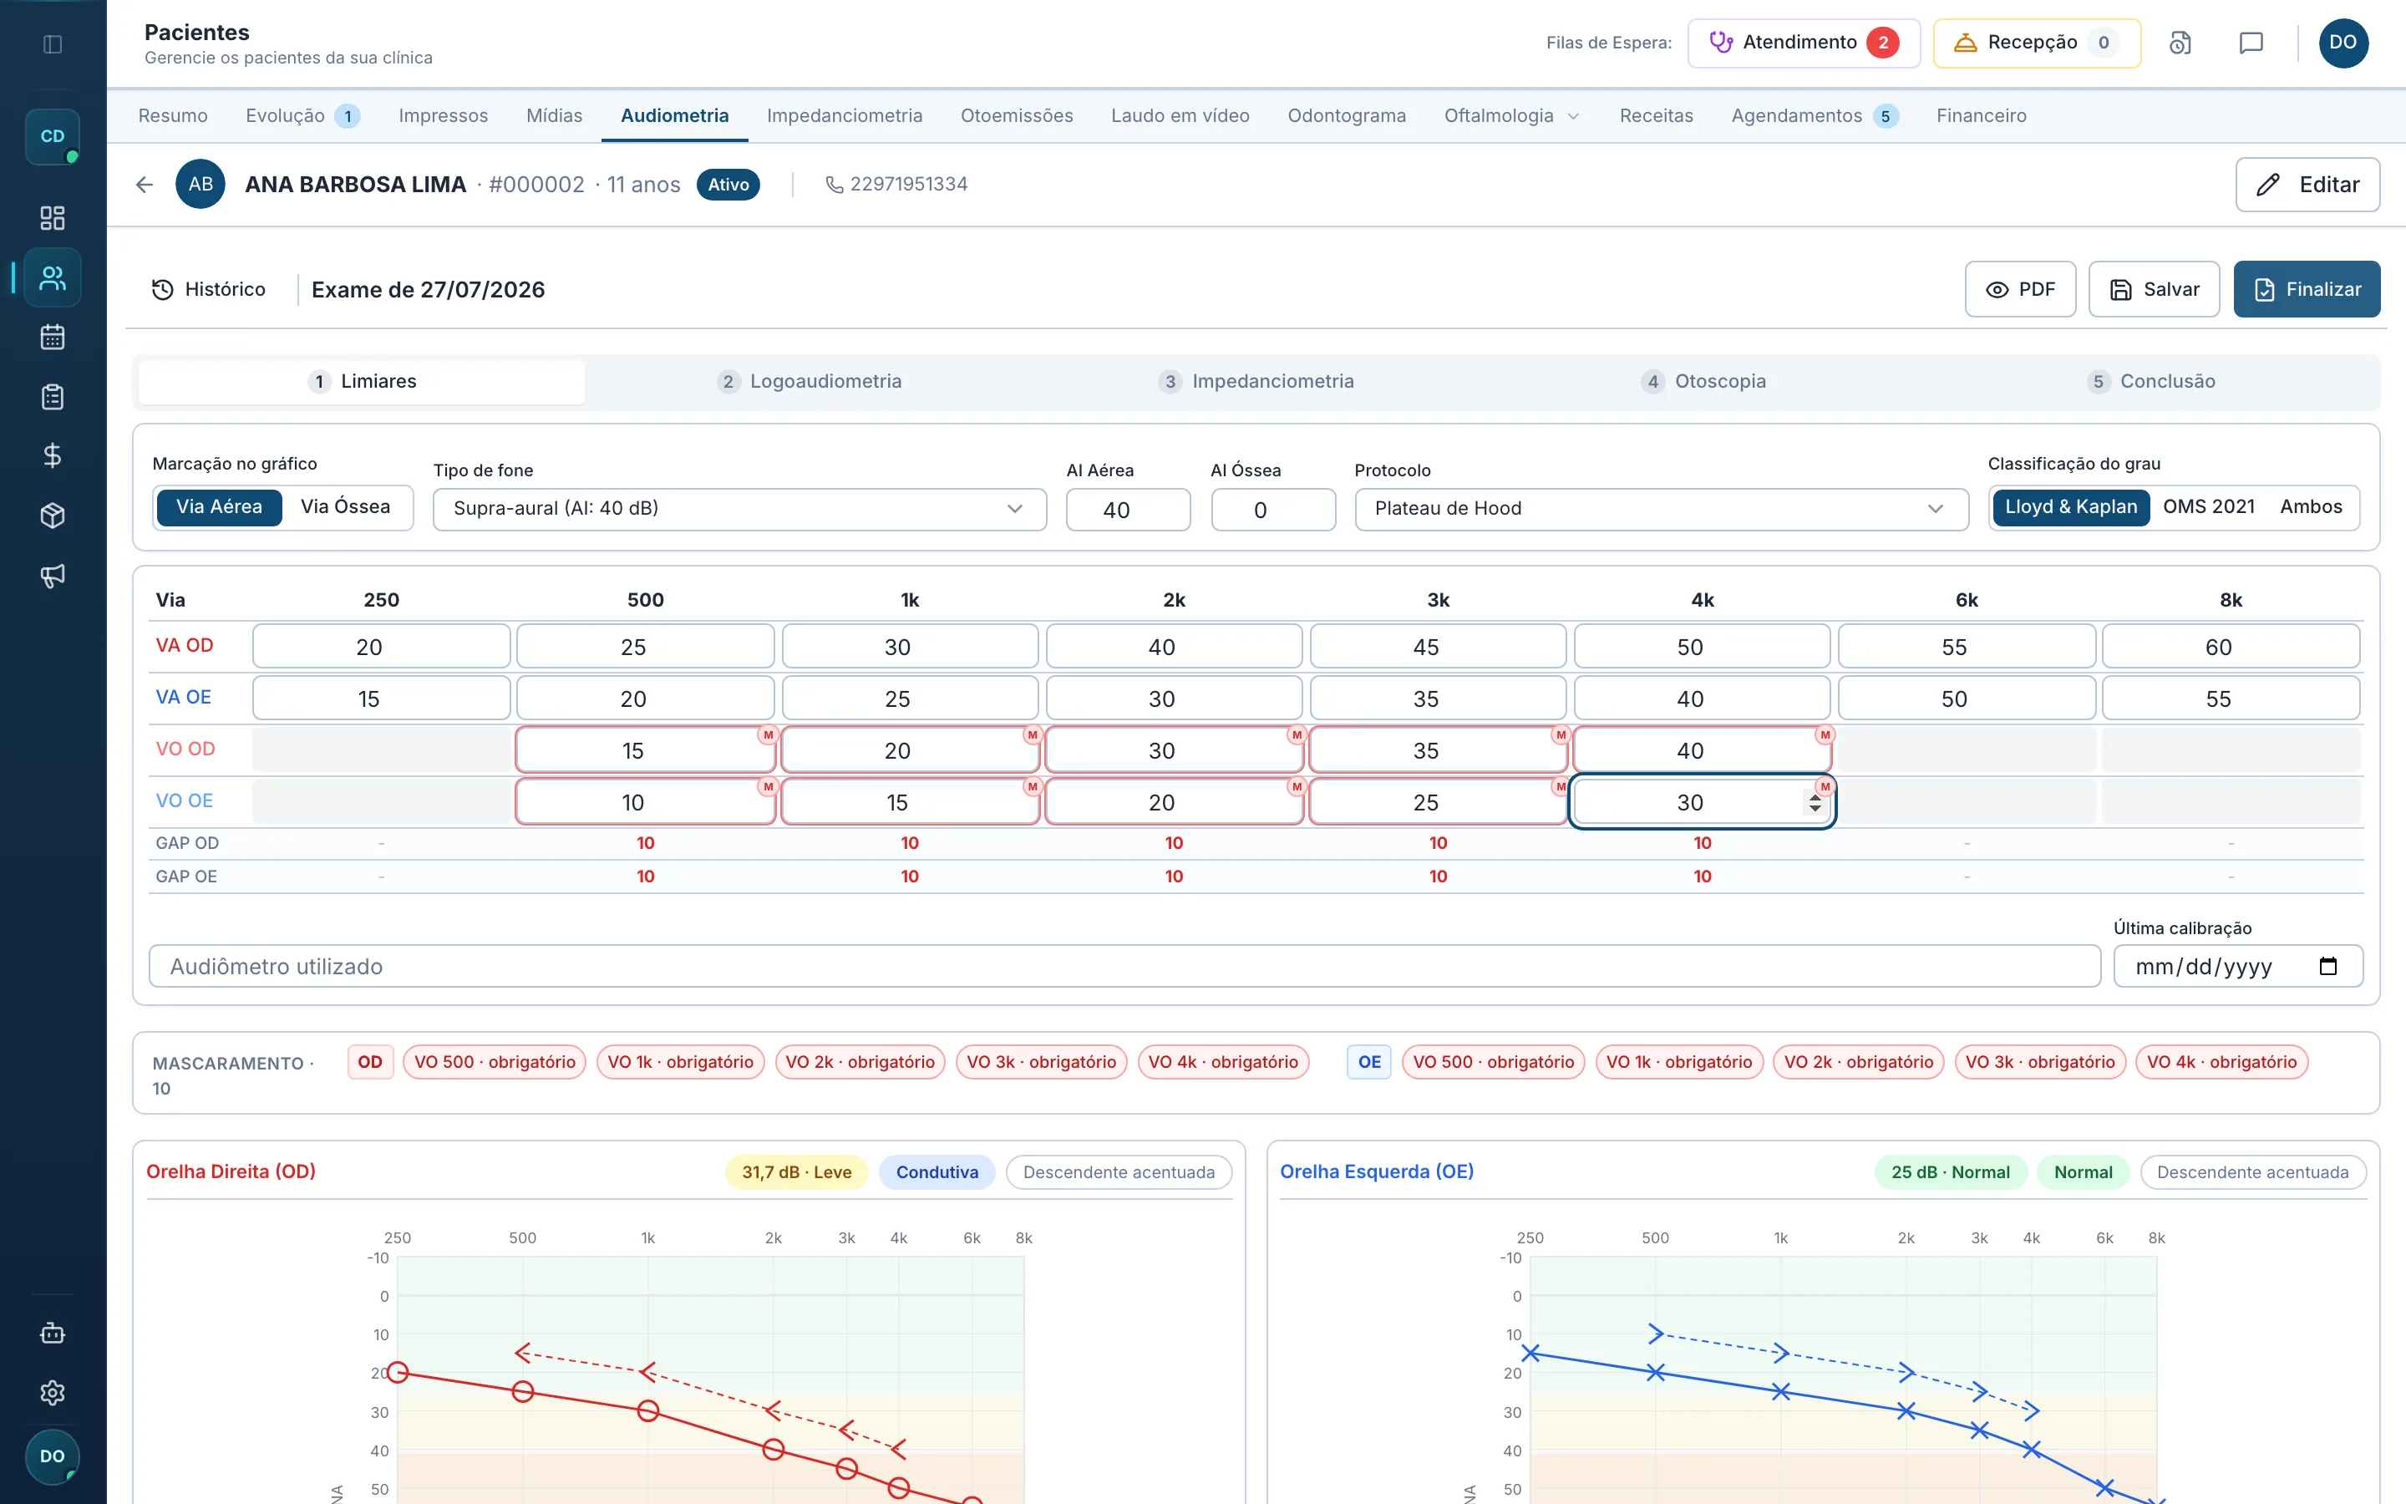
Task: Expand the Oftalmologia tab menu
Action: click(x=1510, y=115)
